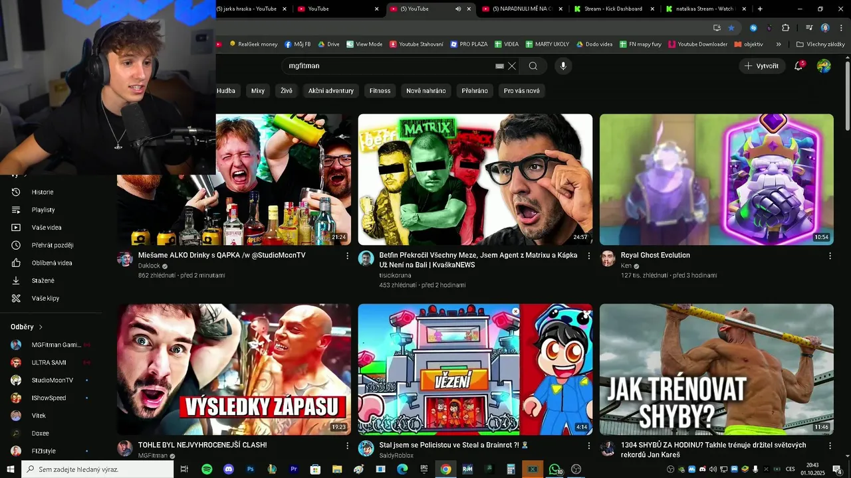Open StudioMoonTV subscription

[x=51, y=380]
